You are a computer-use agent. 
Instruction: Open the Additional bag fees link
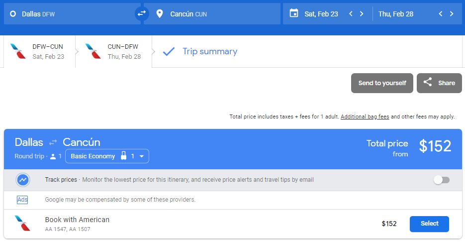click(x=365, y=117)
